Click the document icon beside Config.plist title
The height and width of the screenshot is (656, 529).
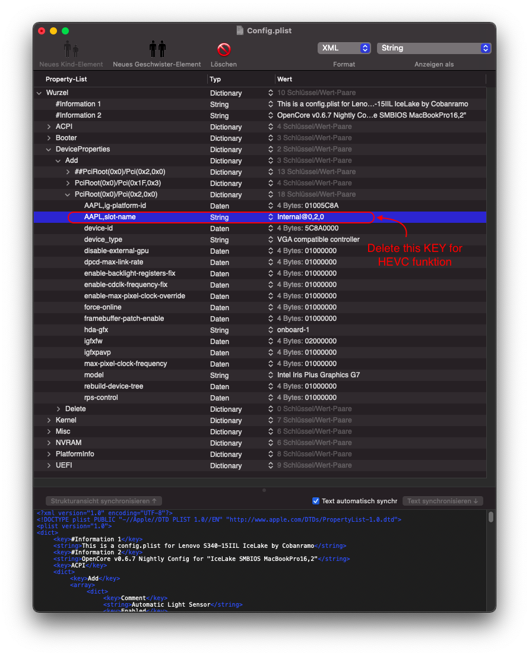click(240, 30)
